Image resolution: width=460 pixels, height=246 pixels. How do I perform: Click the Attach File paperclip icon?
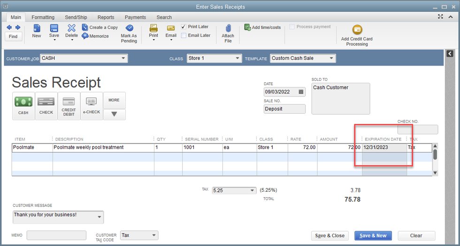click(228, 29)
